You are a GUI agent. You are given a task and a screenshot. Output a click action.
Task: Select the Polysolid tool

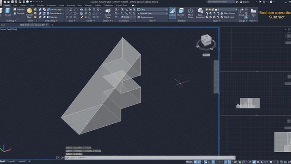pos(19,10)
